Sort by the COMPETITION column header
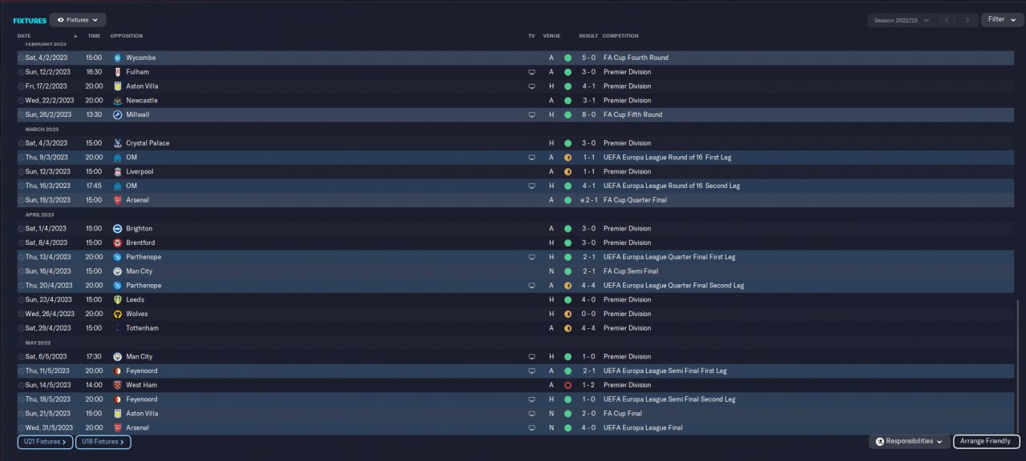Viewport: 1026px width, 461px height. [620, 36]
